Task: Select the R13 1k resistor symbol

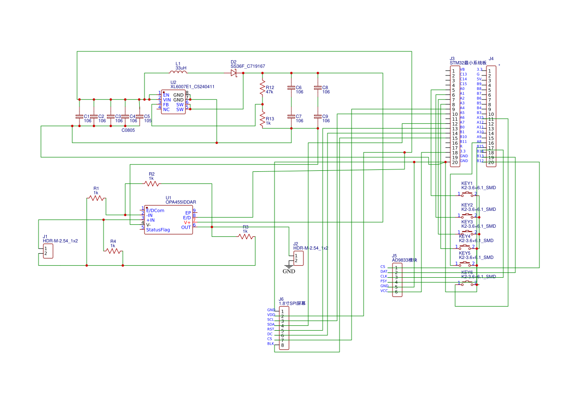Action: [262, 117]
